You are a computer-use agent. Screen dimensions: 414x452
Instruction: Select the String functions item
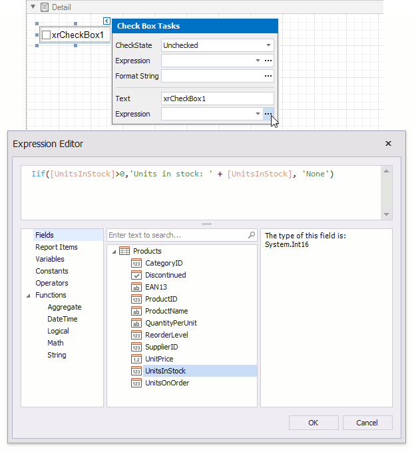57,355
